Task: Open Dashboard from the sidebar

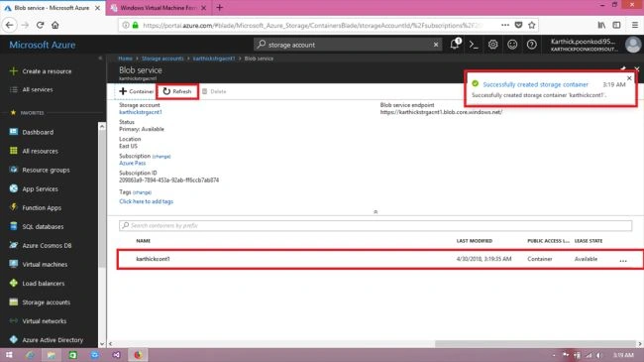Action: point(32,132)
